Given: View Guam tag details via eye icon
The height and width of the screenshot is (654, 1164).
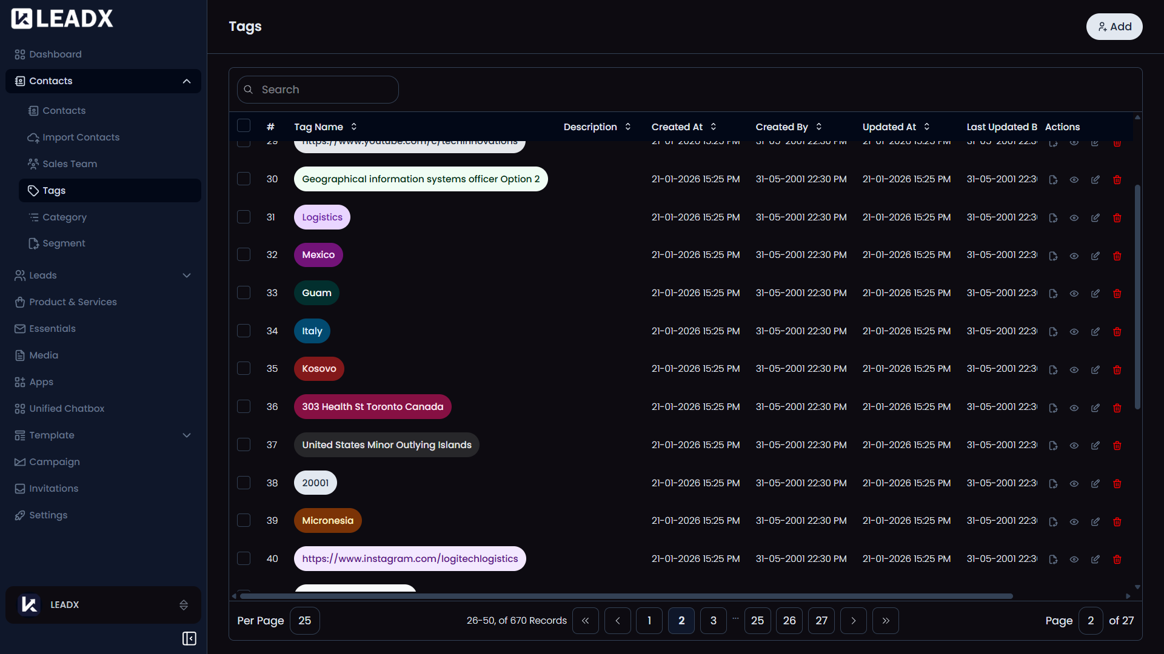Looking at the screenshot, I should tap(1074, 294).
